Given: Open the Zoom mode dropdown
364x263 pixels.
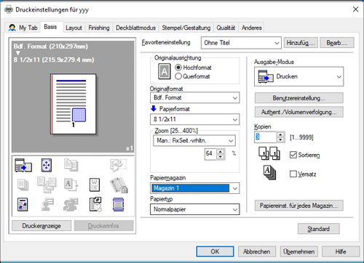Looking at the screenshot, I should click(194, 140).
